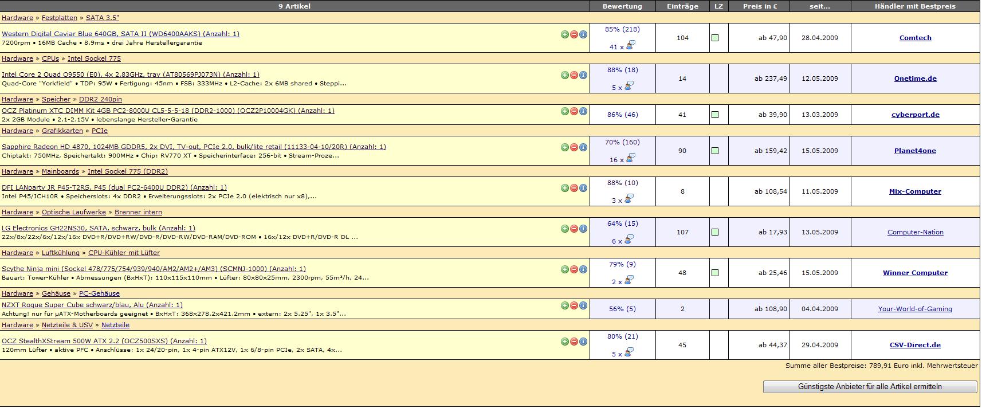Open Sapphire Radeon HD 4870 product link
The width and height of the screenshot is (982, 408).
click(194, 147)
